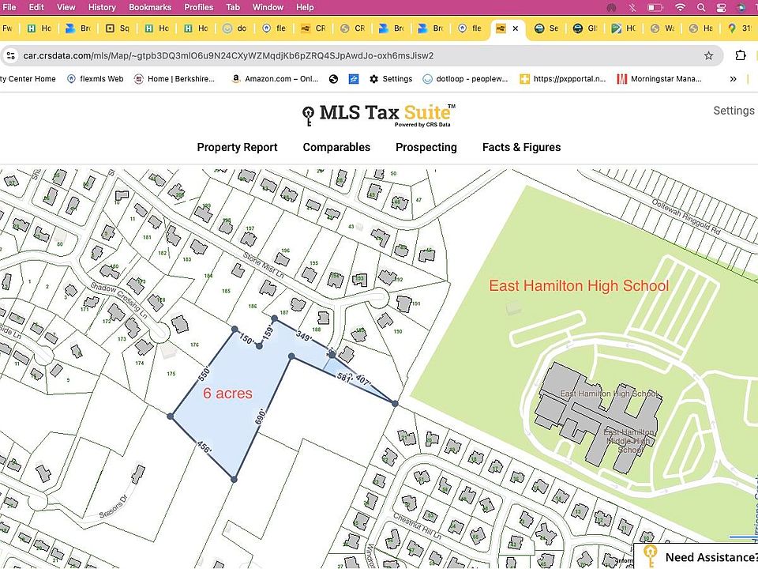Open the Bookmarks menu

tap(150, 7)
